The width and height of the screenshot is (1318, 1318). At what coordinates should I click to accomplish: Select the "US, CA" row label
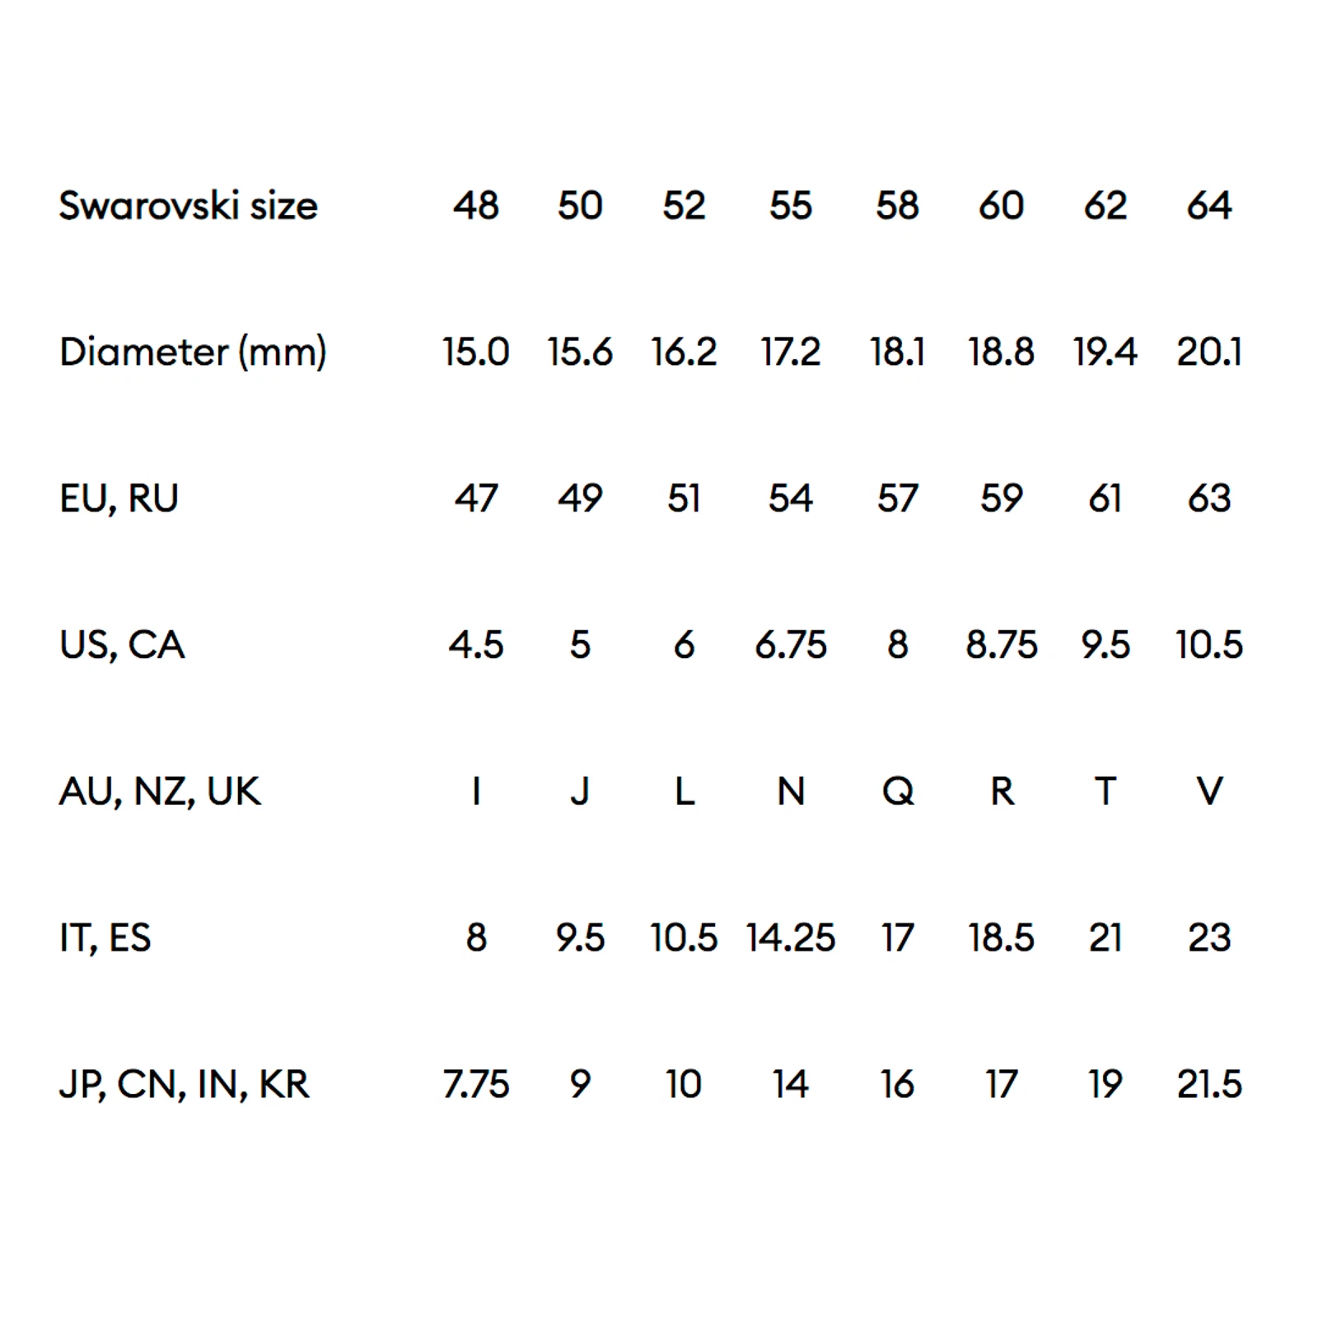pos(122,645)
